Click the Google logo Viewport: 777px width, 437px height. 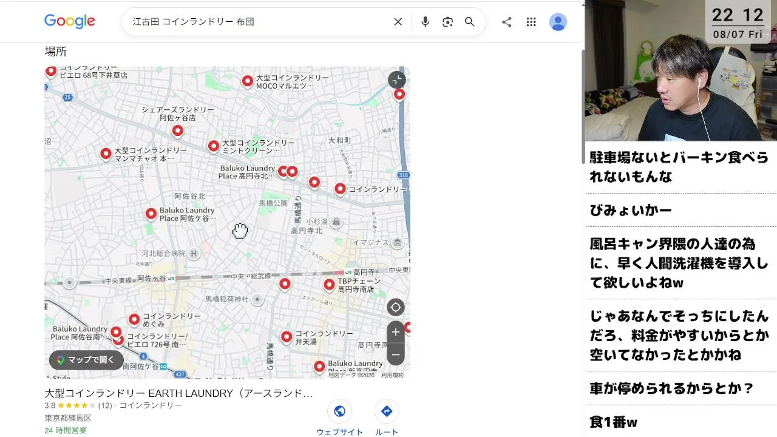click(69, 22)
